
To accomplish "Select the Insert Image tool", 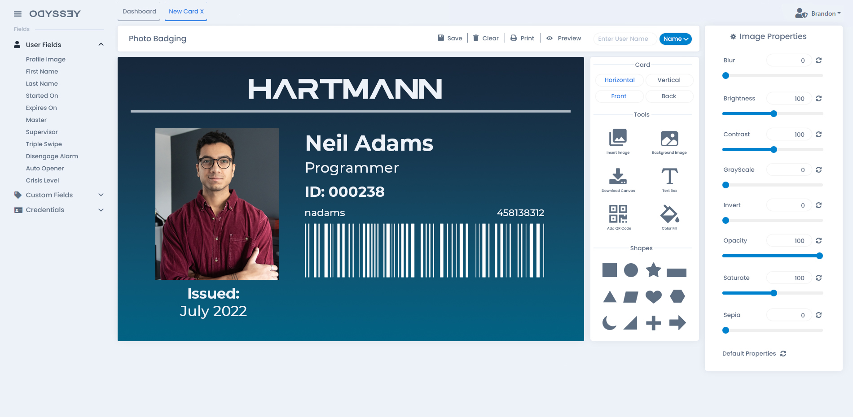I will point(618,139).
